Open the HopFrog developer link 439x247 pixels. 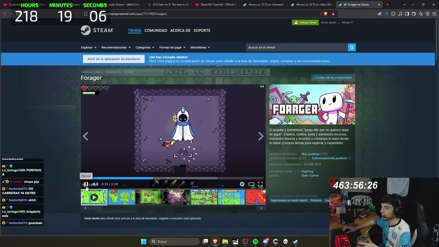pos(307,172)
